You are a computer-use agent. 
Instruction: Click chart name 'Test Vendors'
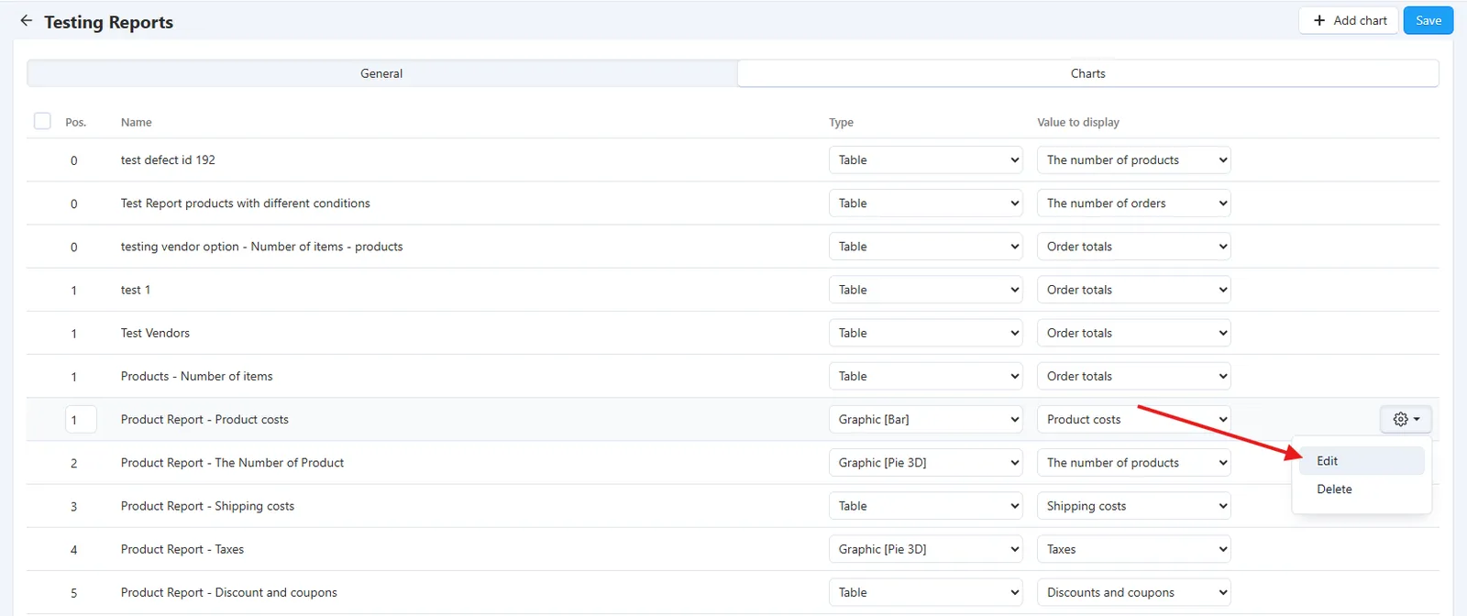tap(155, 333)
